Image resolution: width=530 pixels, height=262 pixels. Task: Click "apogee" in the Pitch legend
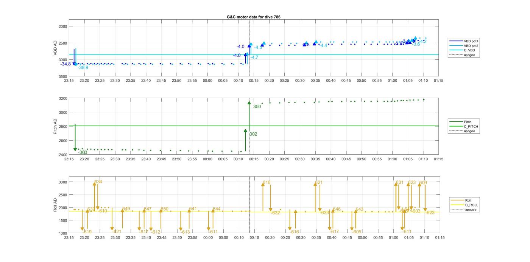[x=469, y=131]
